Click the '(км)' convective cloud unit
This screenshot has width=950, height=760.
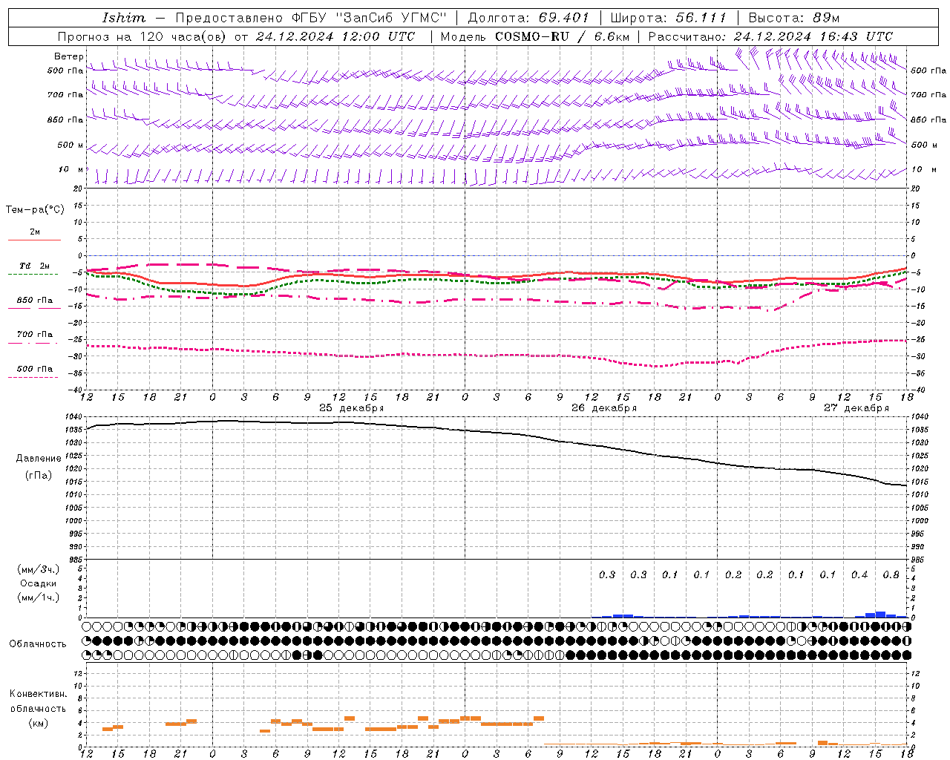[x=39, y=722]
